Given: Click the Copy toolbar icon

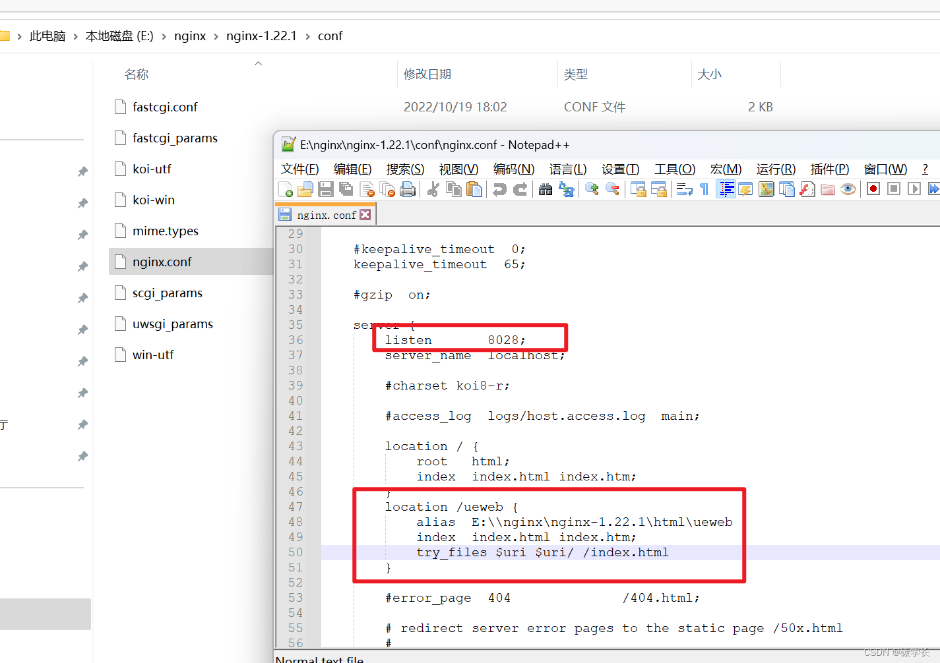Looking at the screenshot, I should [454, 190].
